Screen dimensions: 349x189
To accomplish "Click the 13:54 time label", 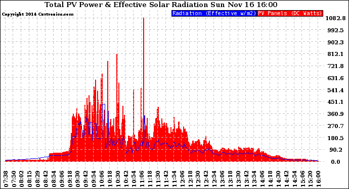I will click(x=254, y=179).
